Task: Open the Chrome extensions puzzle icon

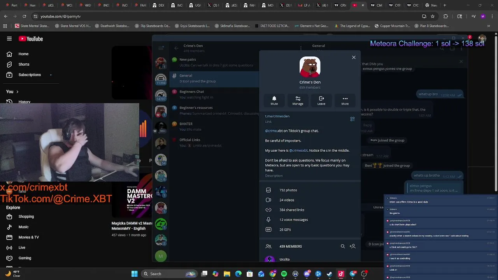Action: [446, 16]
